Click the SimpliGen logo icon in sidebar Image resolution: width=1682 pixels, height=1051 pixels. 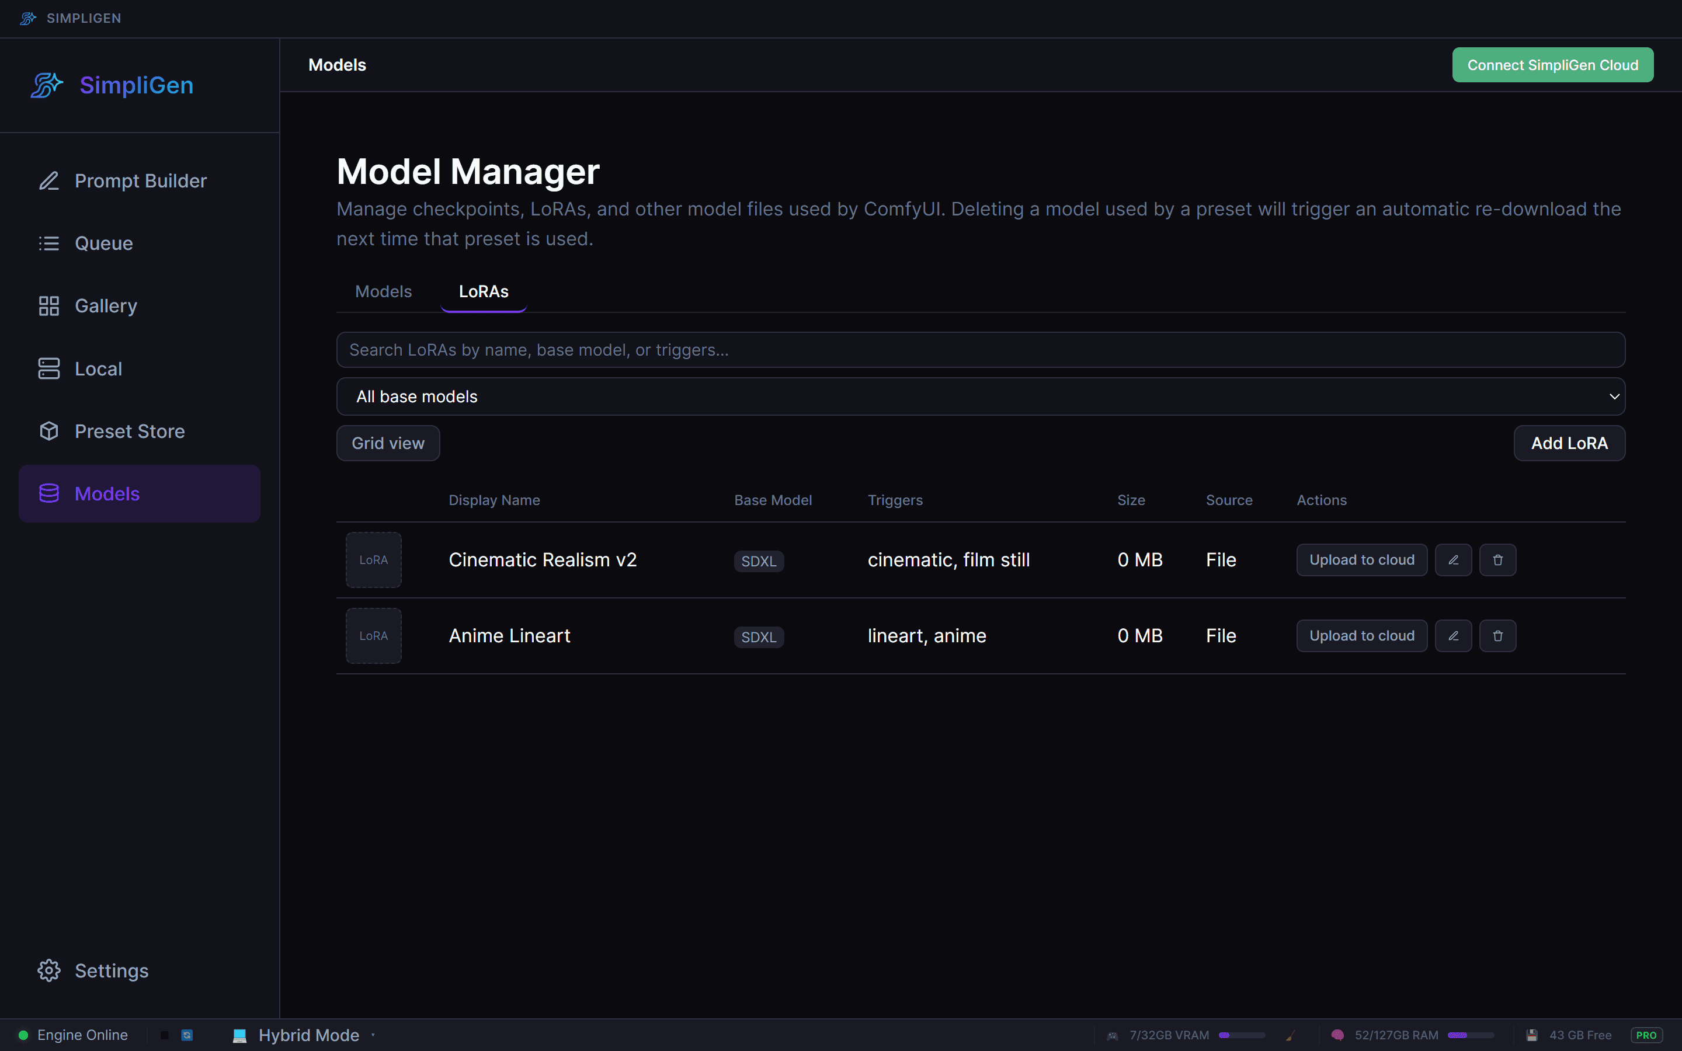point(47,85)
